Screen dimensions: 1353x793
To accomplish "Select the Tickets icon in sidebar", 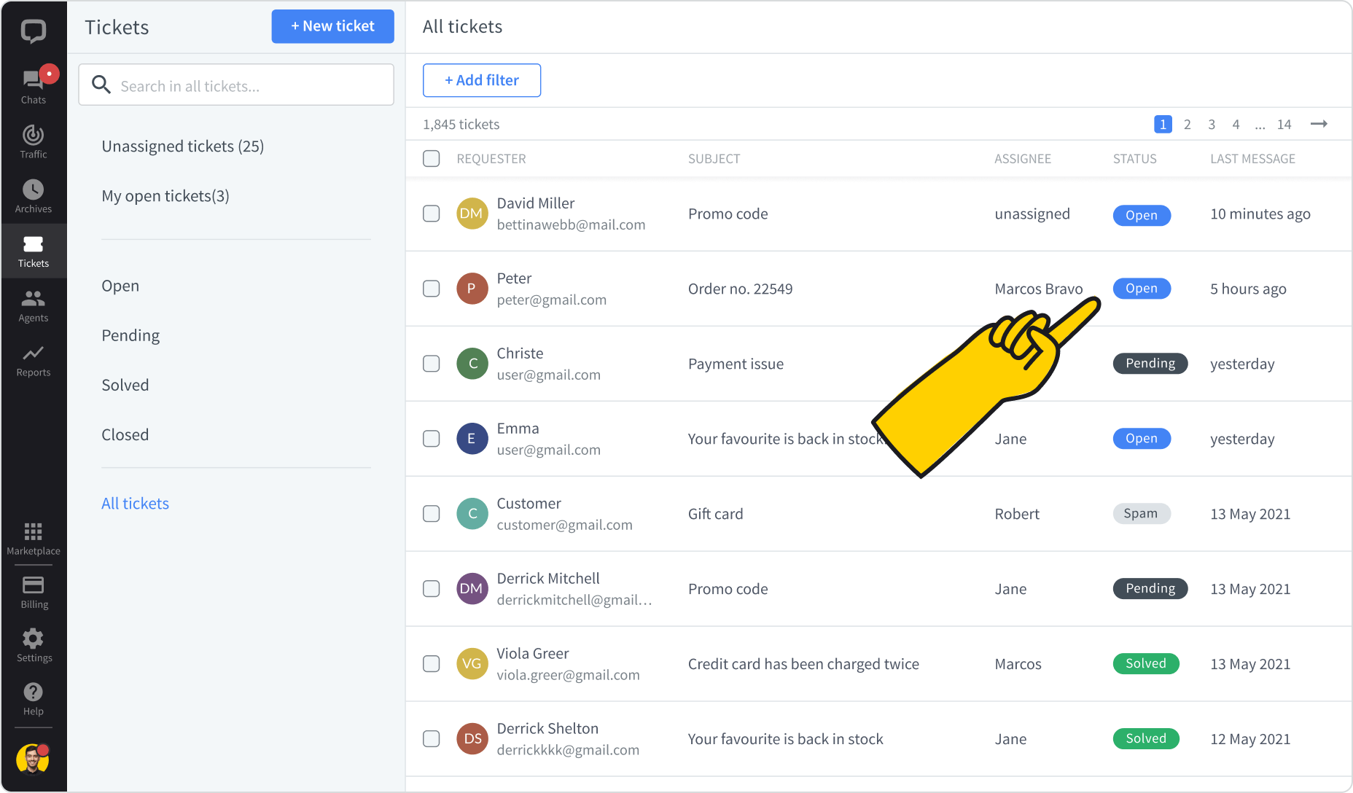I will pos(33,248).
